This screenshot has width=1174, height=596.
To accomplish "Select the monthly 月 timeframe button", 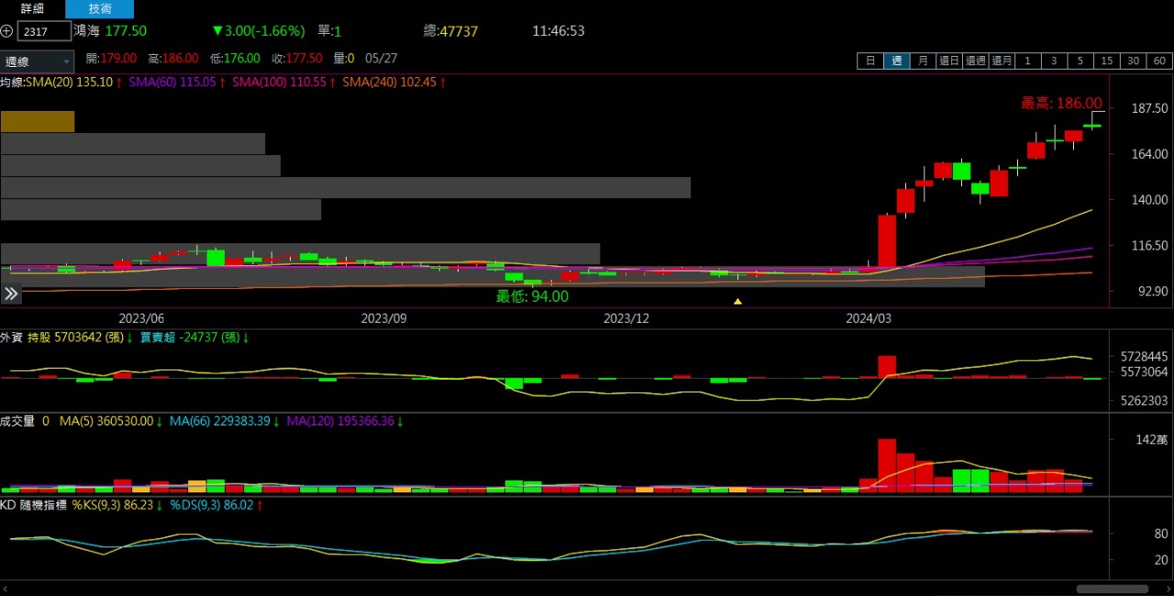I will [923, 61].
